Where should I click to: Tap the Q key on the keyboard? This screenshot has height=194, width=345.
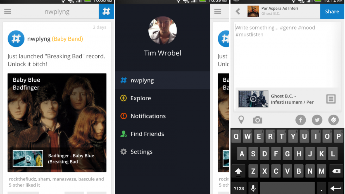(236, 137)
